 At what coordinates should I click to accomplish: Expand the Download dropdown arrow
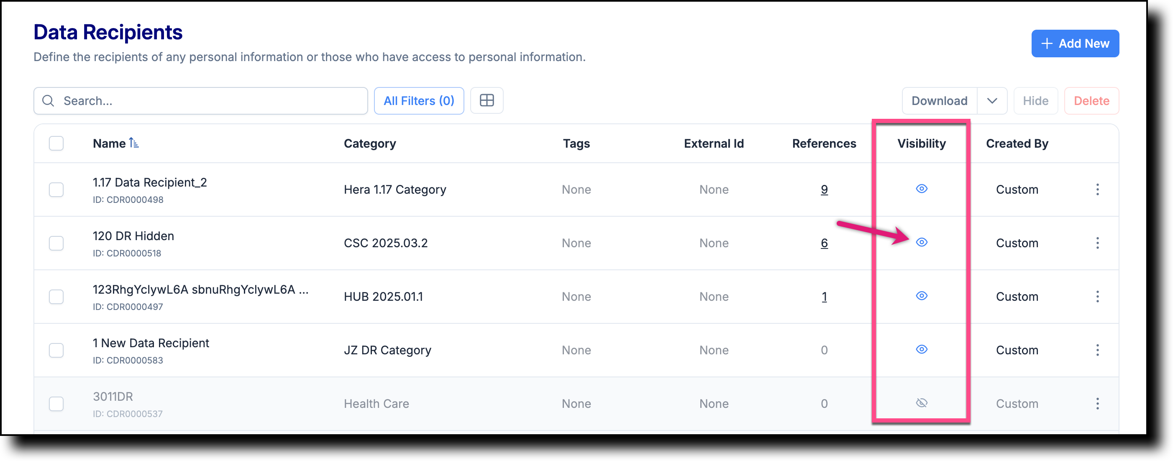click(x=992, y=101)
